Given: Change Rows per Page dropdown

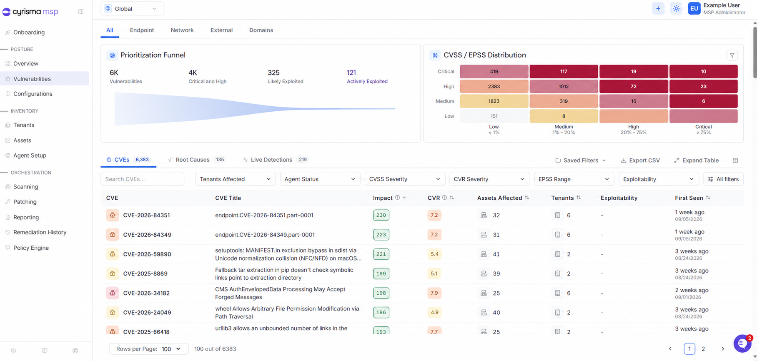Looking at the screenshot, I should pyautogui.click(x=148, y=349).
